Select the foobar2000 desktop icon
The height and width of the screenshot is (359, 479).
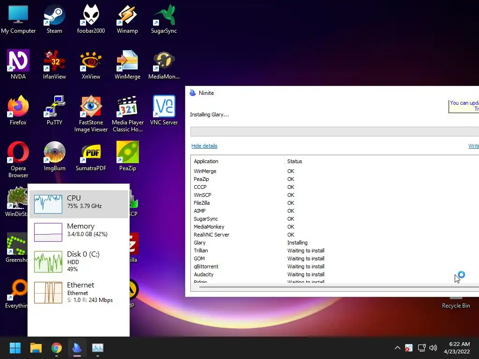pyautogui.click(x=91, y=19)
